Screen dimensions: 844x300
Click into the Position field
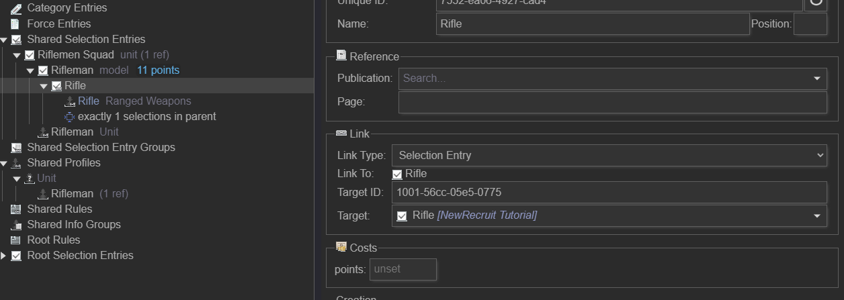pos(810,23)
